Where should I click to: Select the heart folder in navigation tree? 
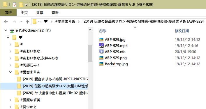(20, 37)
